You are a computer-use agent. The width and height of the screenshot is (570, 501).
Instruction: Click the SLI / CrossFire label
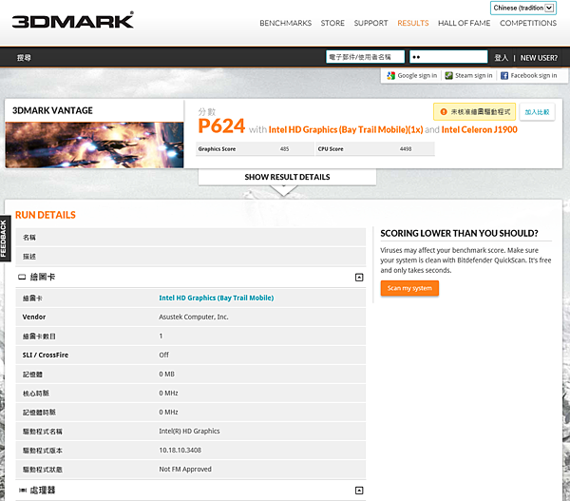pyautogui.click(x=46, y=355)
